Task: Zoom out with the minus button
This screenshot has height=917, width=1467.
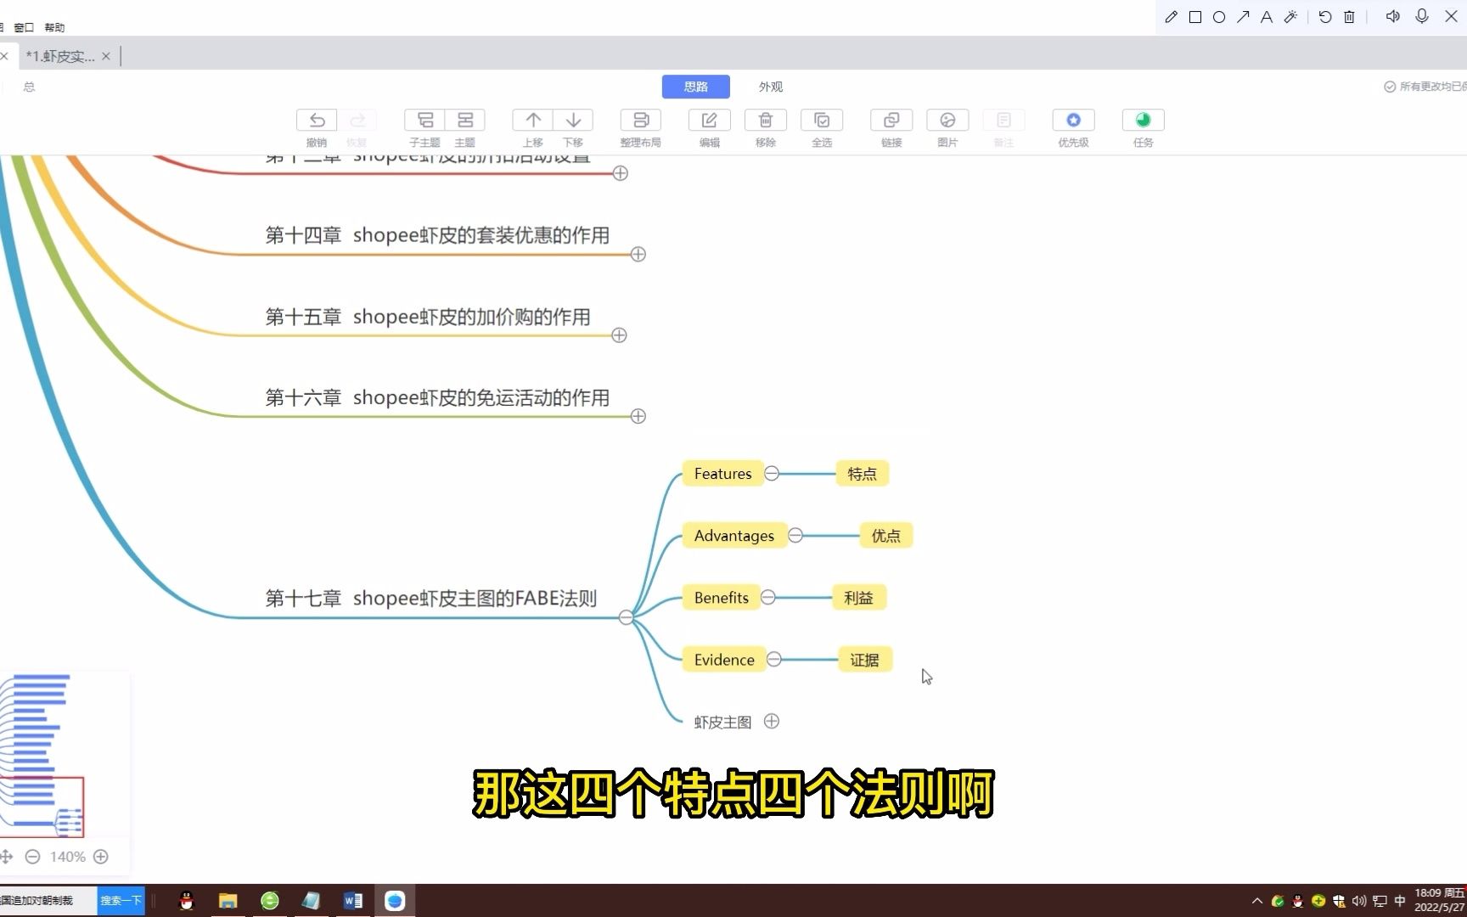Action: point(32,857)
